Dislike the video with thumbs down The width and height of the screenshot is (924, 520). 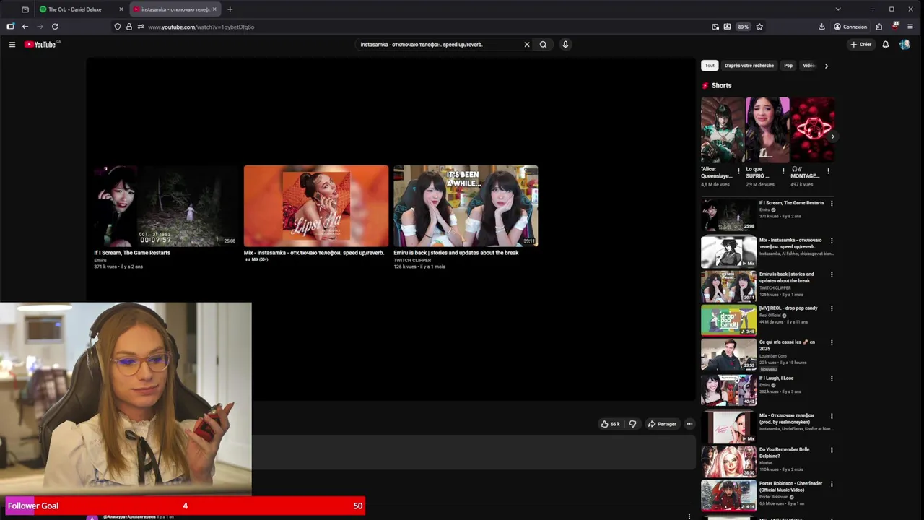tap(632, 424)
